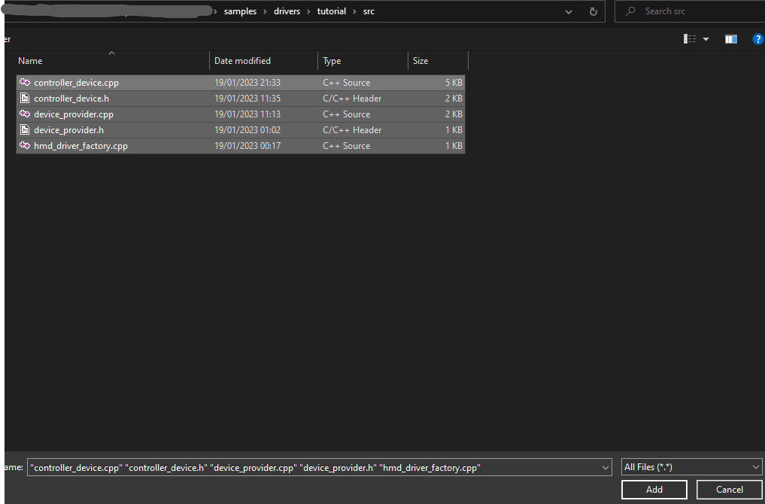The height and width of the screenshot is (504, 765).
Task: Open the view options dropdown arrow
Action: tap(706, 39)
